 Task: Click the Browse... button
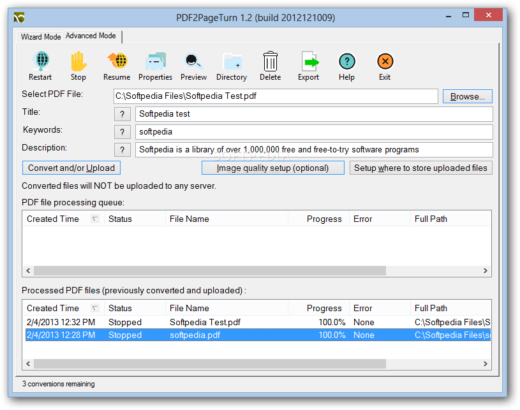[x=467, y=96]
